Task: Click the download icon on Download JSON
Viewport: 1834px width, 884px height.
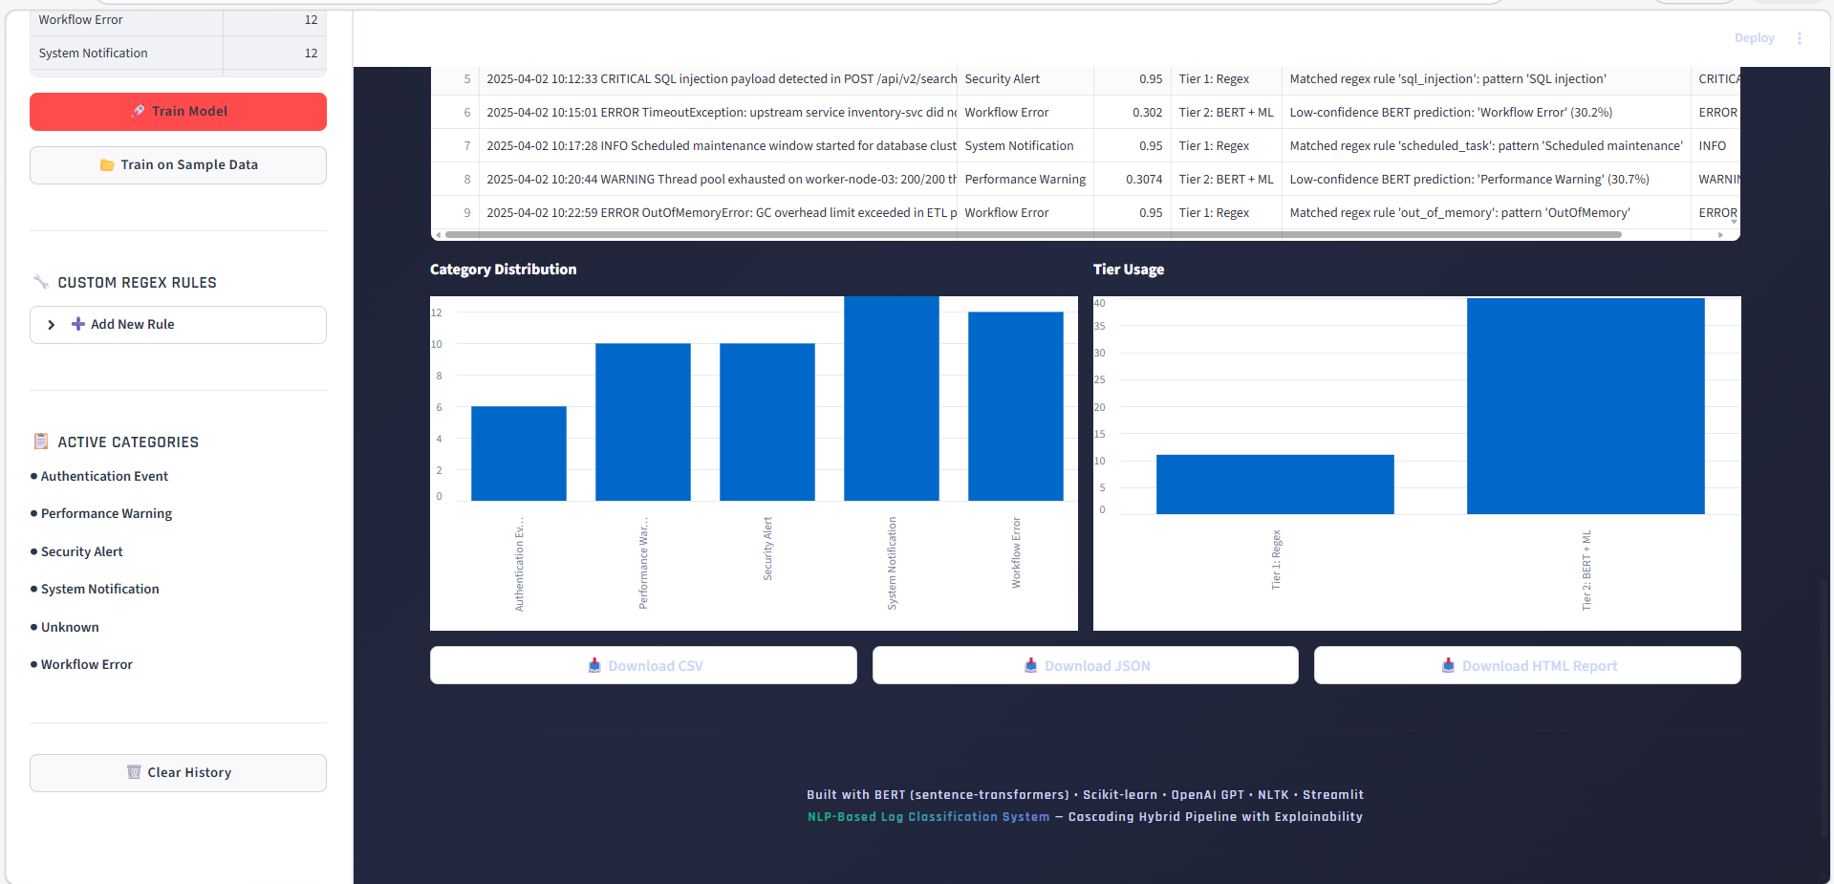Action: (x=1029, y=665)
